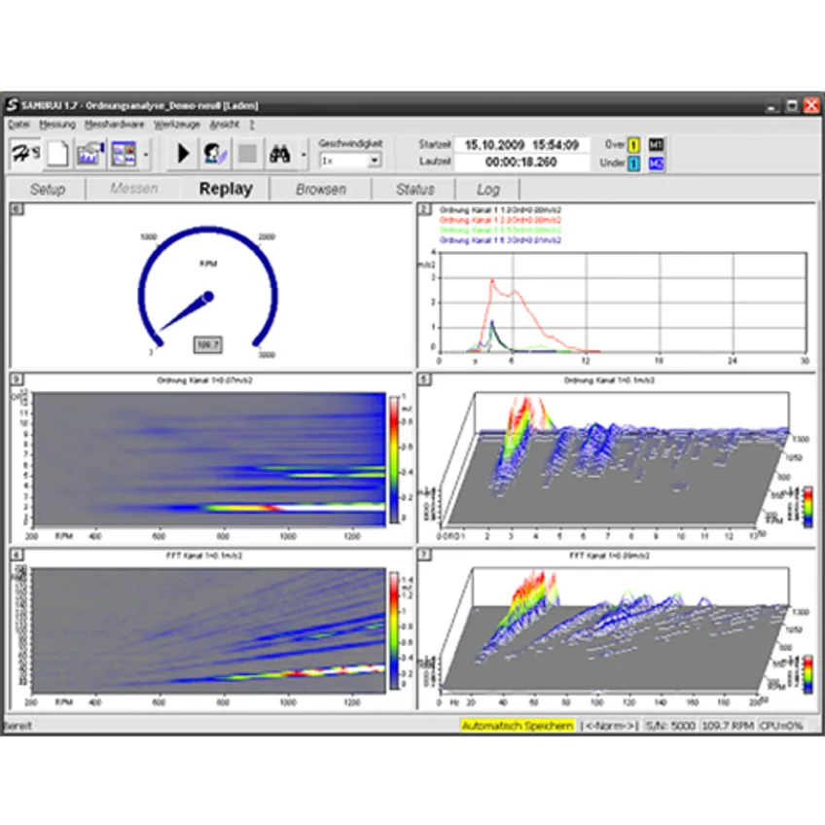Image resolution: width=825 pixels, height=825 pixels.
Task: Click the window layout toolbar icon
Action: (x=124, y=154)
